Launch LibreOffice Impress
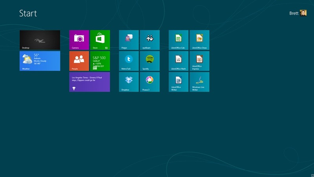314x177 pixels. pos(199,61)
